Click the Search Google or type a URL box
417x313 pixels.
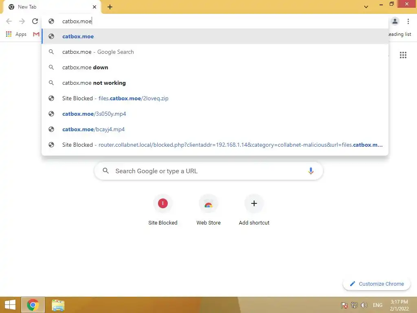[x=208, y=171]
